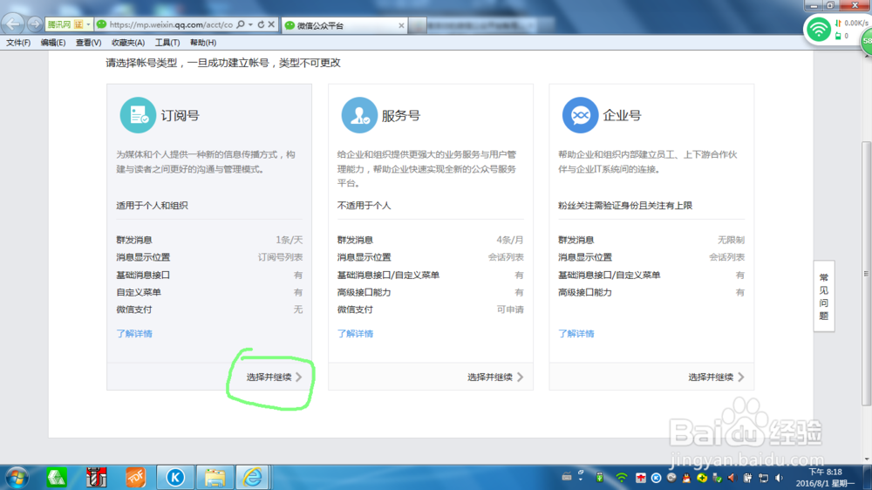
Task: Click the 粉丝关注需验证身份且关注有上限 text
Action: [x=625, y=205]
